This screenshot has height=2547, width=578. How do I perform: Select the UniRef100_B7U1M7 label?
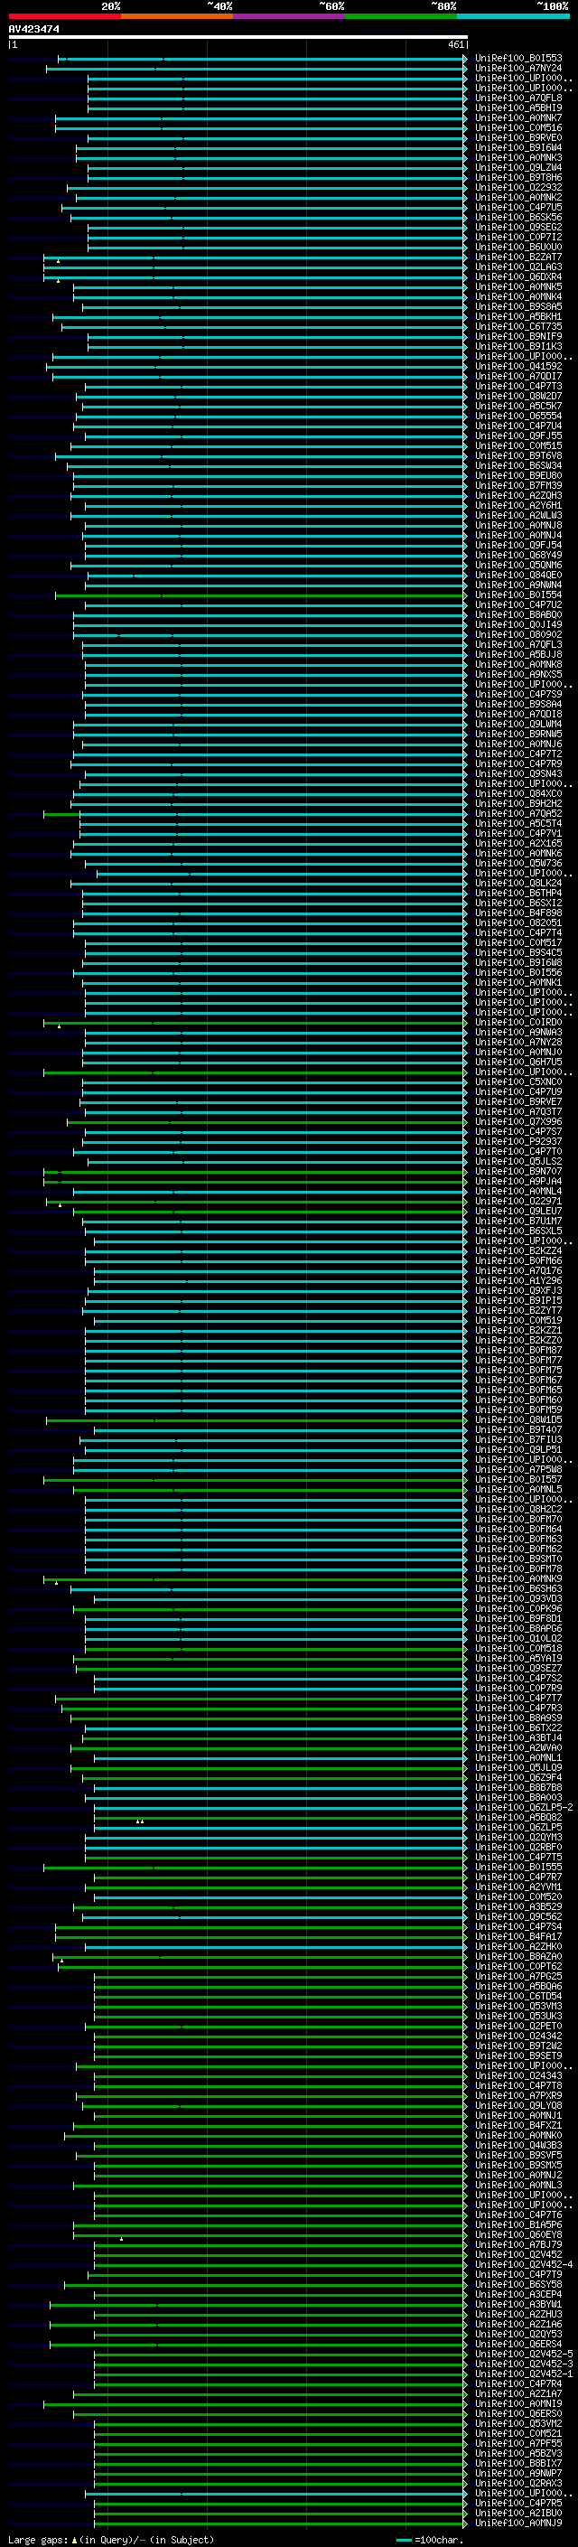coord(518,1222)
